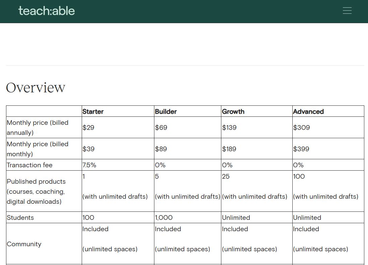Select the Published products row label
The image size is (368, 265).
[x=36, y=191]
